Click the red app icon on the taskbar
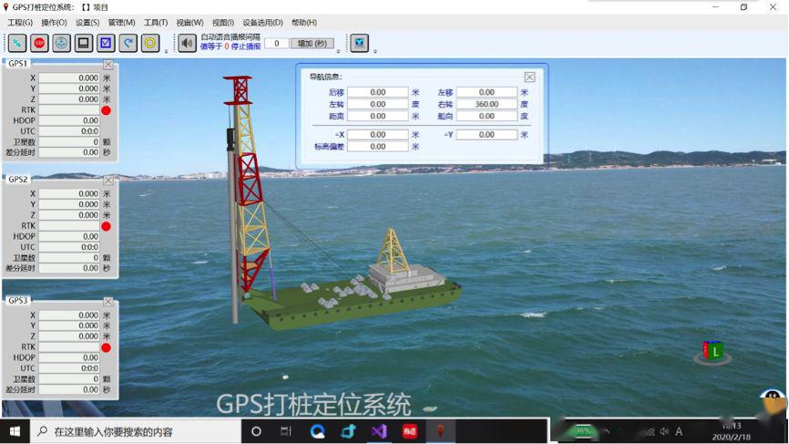 tap(410, 431)
